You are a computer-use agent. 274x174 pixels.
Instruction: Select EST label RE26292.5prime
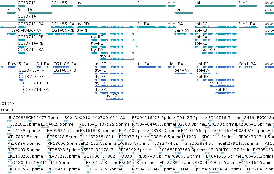click(135, 150)
